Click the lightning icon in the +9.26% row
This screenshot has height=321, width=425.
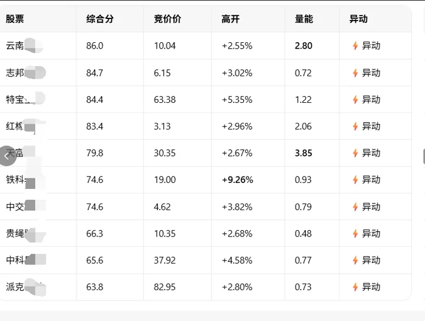pos(355,180)
